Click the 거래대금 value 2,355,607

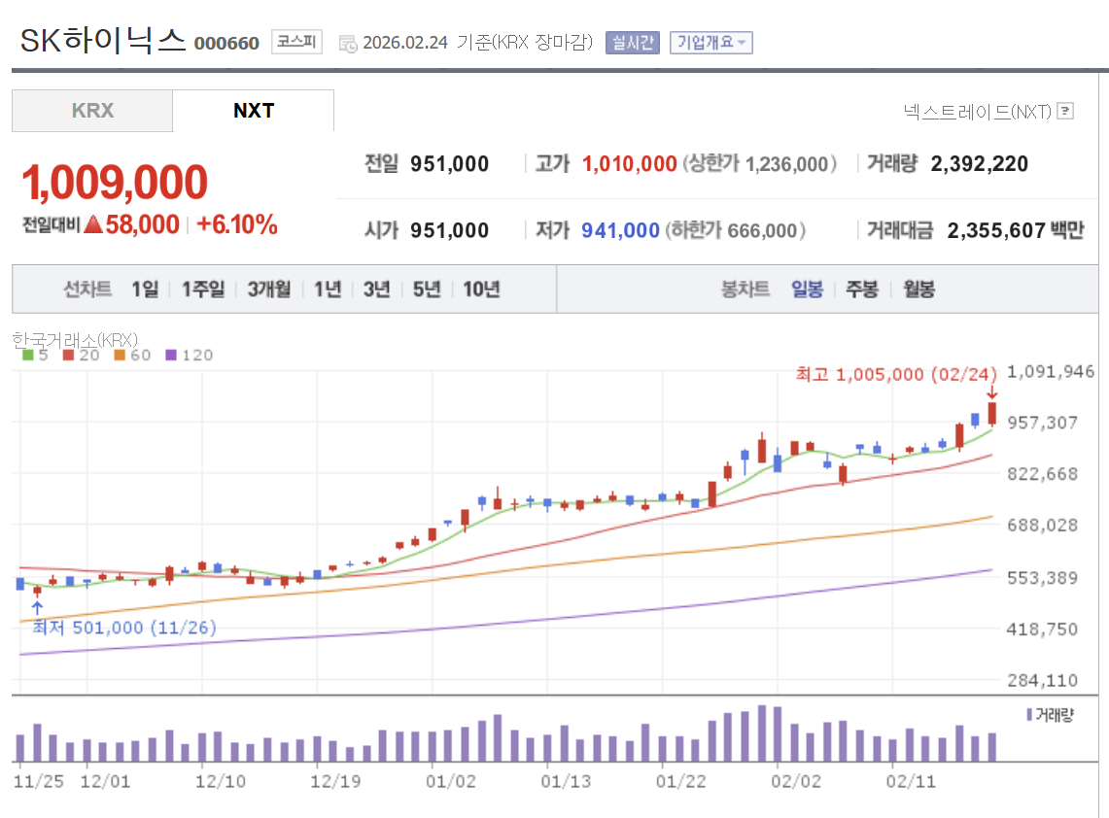click(996, 230)
